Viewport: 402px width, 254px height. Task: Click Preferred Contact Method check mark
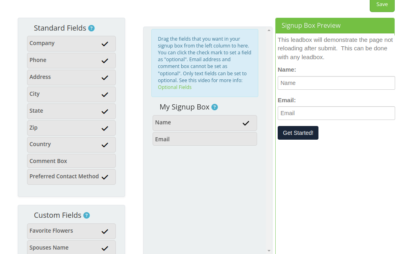(105, 177)
